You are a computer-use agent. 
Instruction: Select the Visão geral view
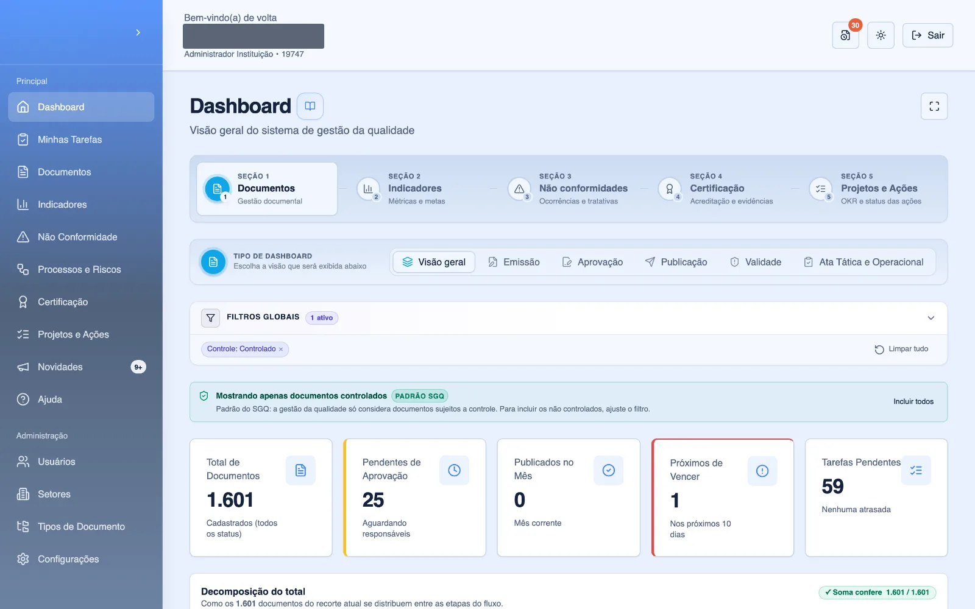pyautogui.click(x=434, y=262)
